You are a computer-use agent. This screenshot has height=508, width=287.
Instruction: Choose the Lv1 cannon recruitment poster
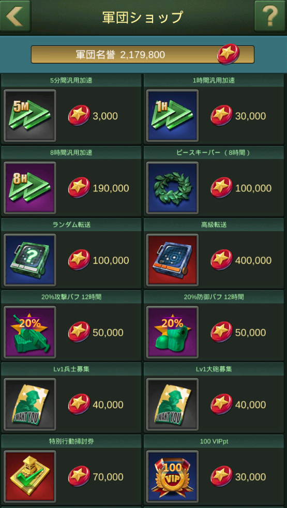(172, 405)
